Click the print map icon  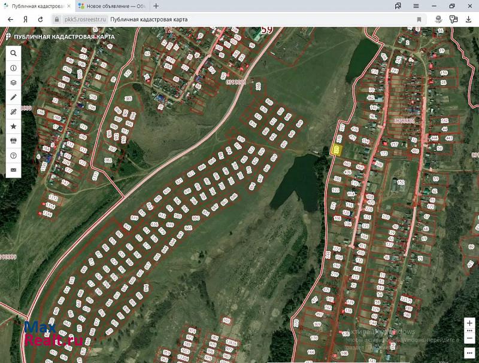[13, 141]
